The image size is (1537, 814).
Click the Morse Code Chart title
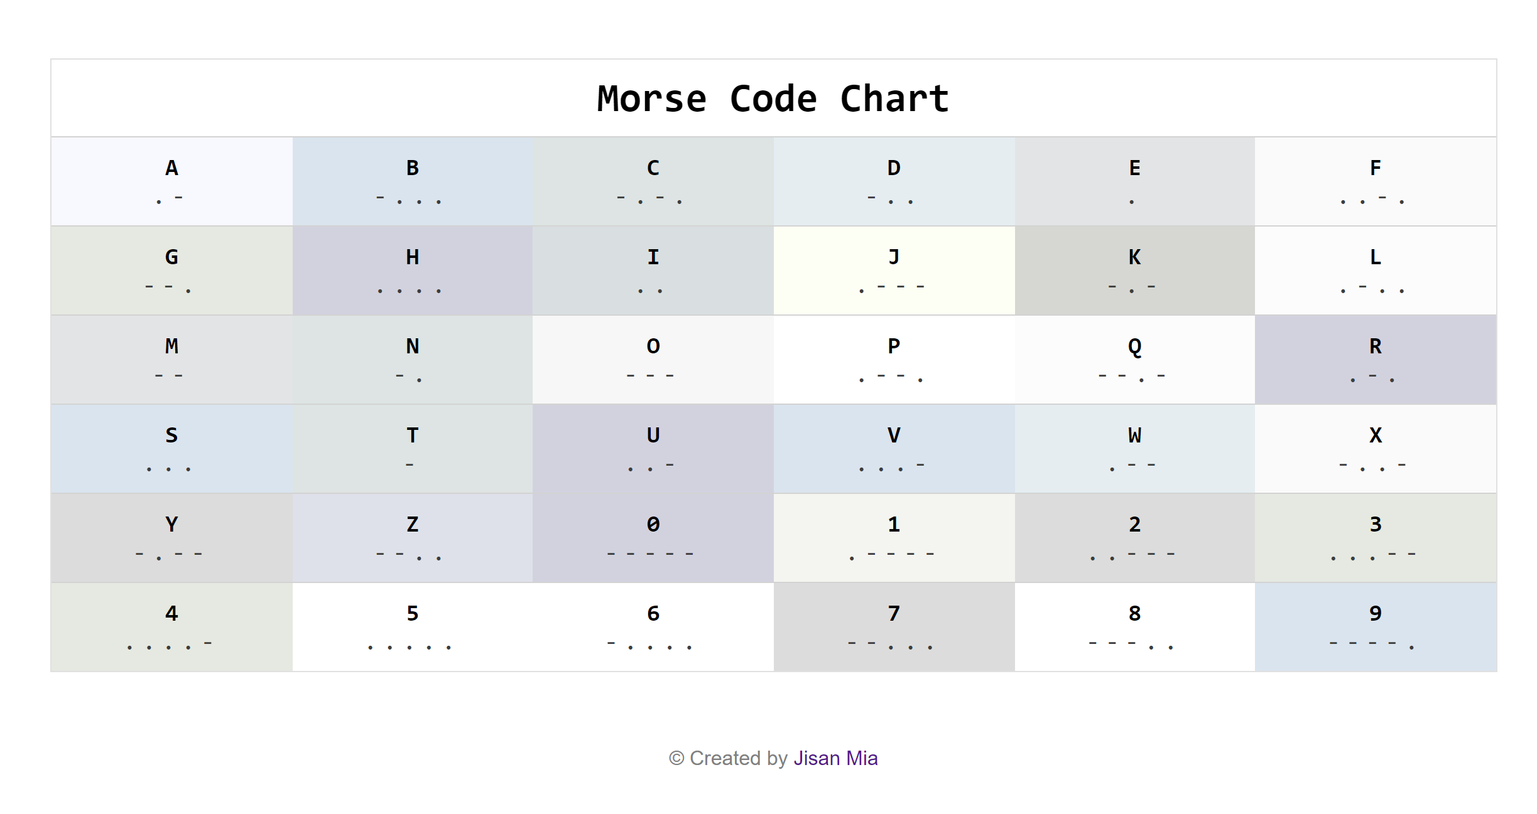point(771,97)
